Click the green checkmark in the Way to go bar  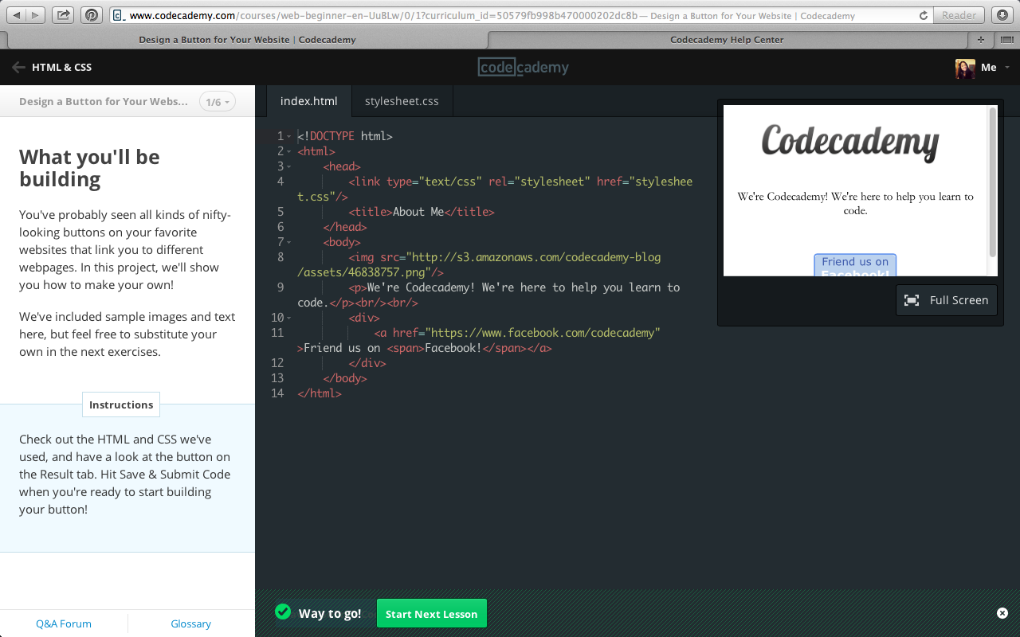[x=283, y=612]
